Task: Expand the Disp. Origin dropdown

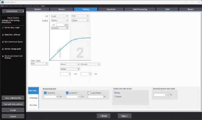Action: pyautogui.click(x=39, y=64)
